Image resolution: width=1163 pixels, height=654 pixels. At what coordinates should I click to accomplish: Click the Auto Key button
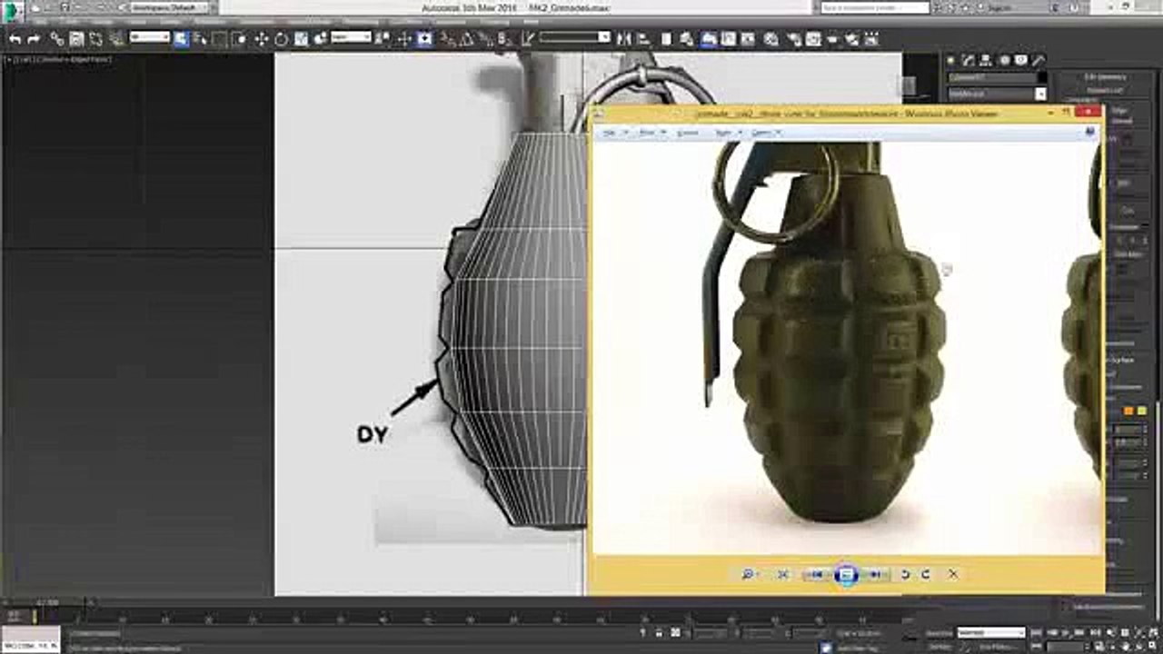[x=939, y=632]
